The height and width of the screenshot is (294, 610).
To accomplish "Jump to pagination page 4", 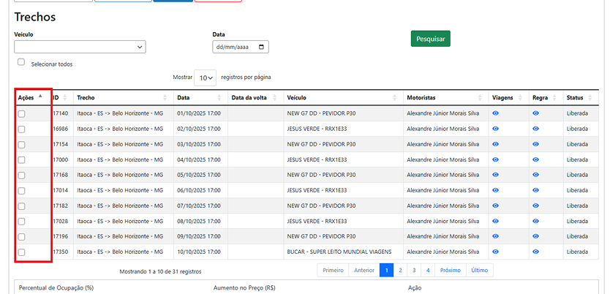I will click(x=428, y=271).
